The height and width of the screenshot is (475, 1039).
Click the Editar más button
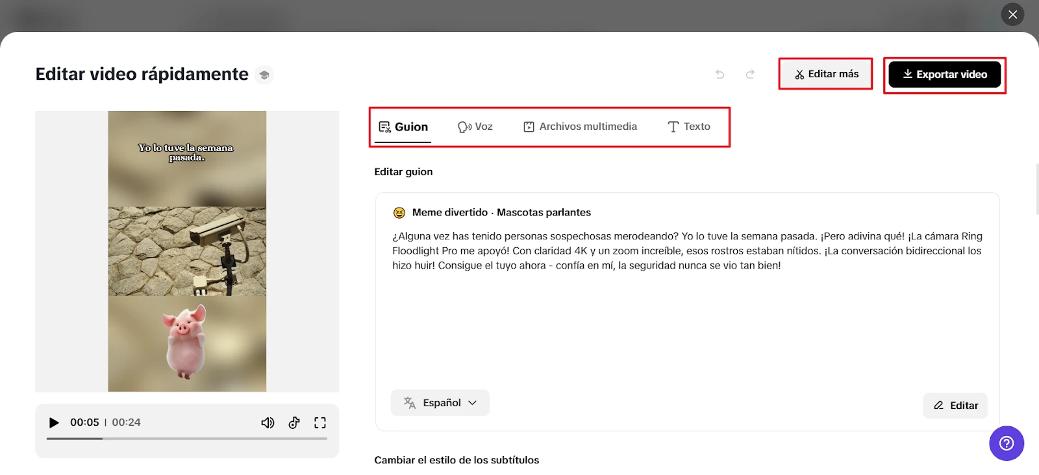[x=826, y=74]
